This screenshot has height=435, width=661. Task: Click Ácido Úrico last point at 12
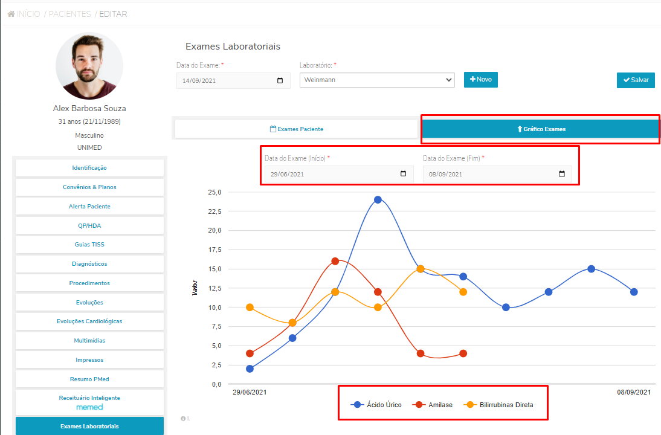634,292
